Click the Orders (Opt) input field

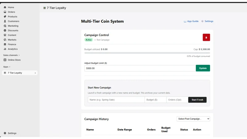pos(177,100)
